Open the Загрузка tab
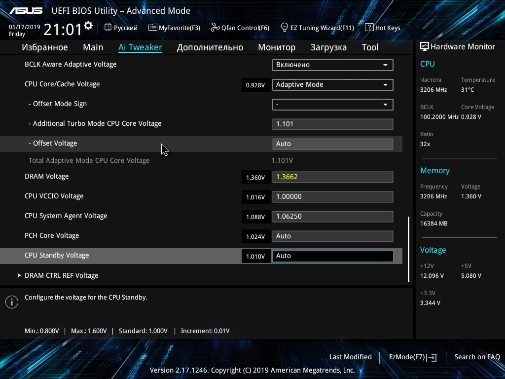The height and width of the screenshot is (379, 505). (328, 47)
